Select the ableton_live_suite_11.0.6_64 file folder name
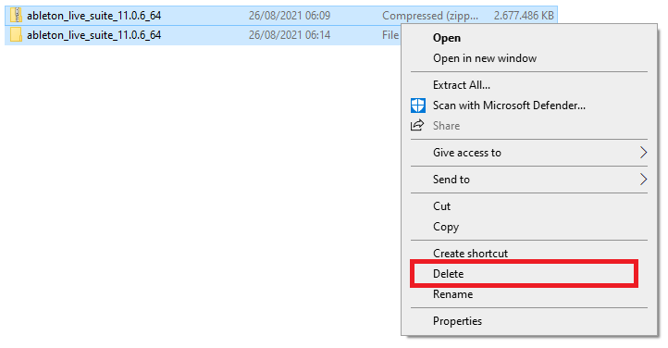Image resolution: width=668 pixels, height=348 pixels. tap(94, 35)
